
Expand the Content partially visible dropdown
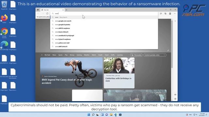pos(155,55)
